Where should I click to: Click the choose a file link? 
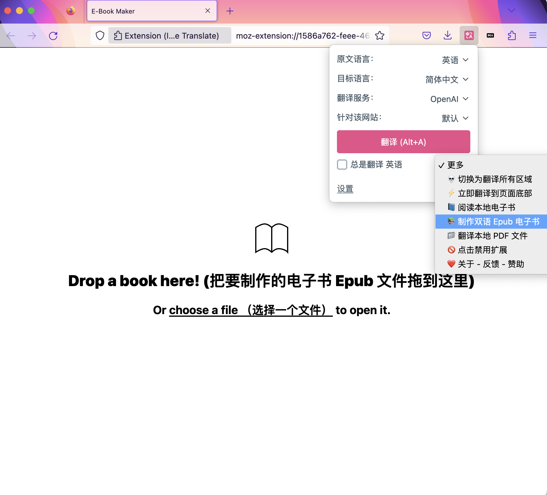(203, 310)
